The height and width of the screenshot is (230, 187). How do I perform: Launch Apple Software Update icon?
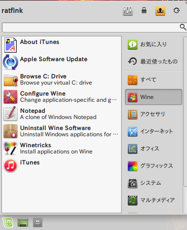click(x=10, y=62)
